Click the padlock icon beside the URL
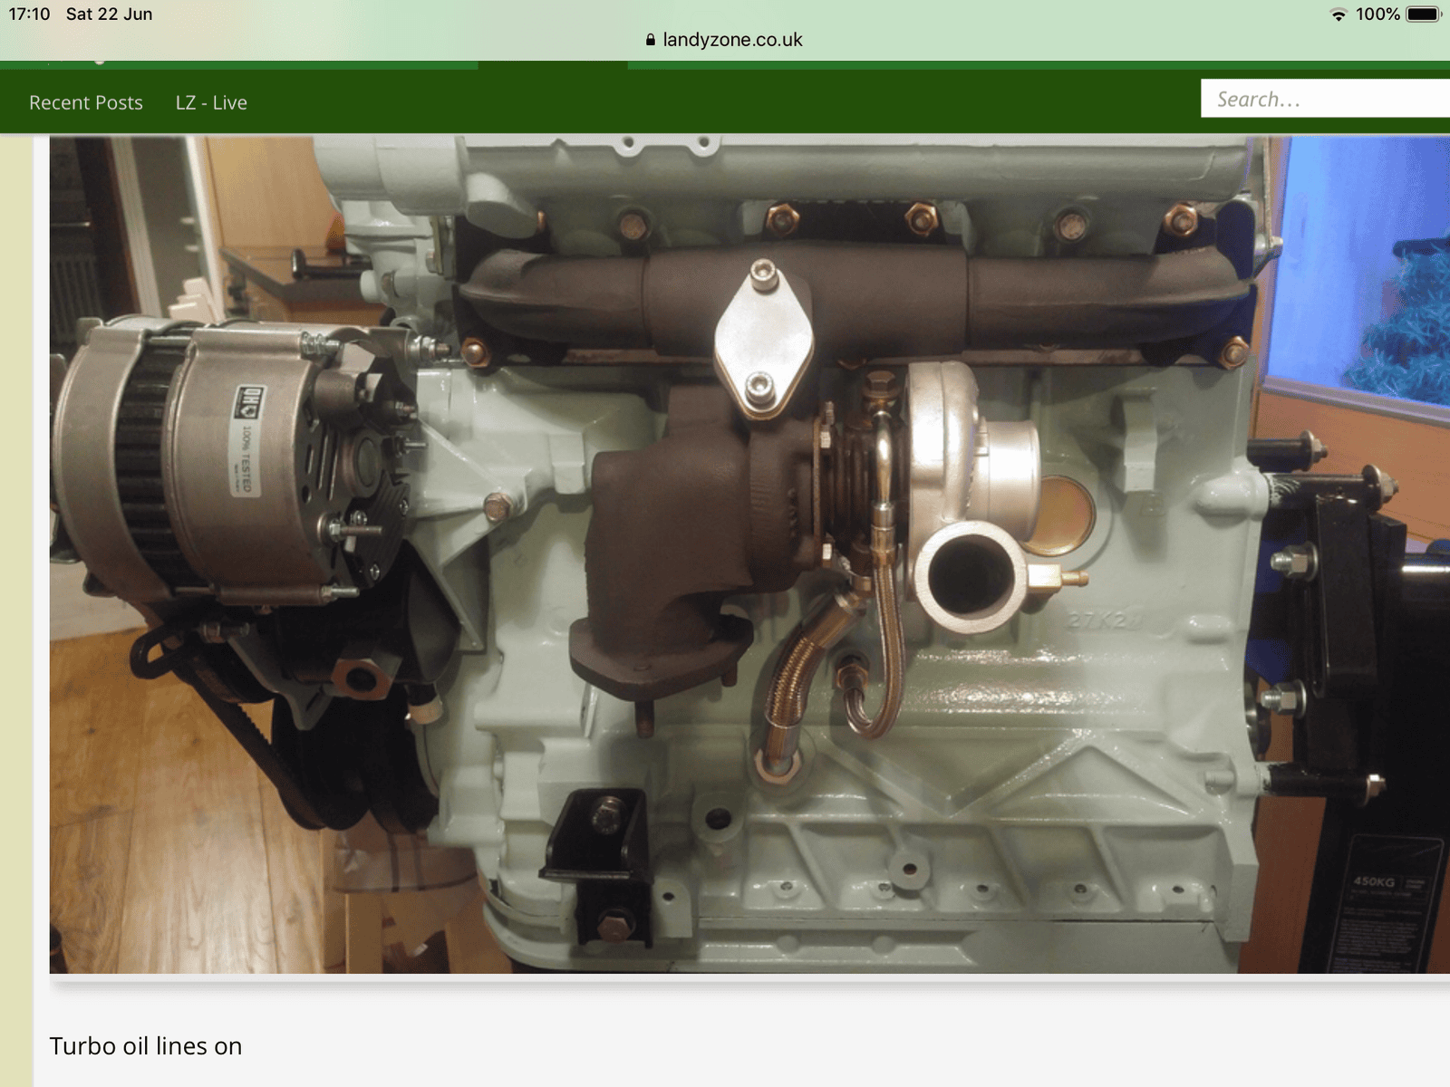 650,40
